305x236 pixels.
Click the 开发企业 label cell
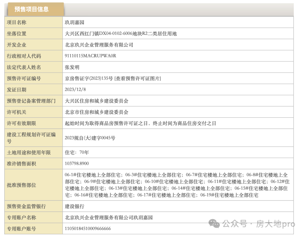[33, 45]
